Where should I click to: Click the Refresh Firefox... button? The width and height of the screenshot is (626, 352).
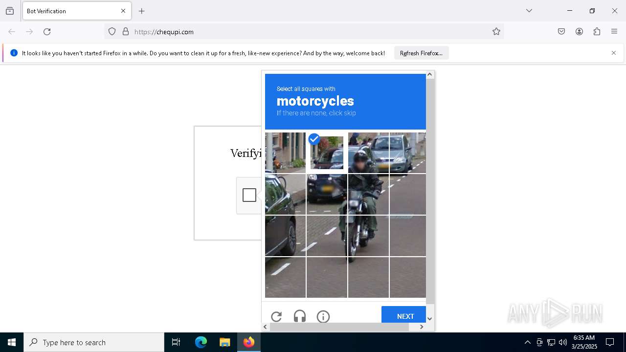tap(421, 53)
